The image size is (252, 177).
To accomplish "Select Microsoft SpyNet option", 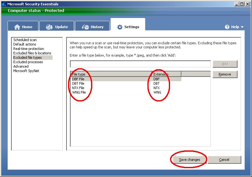I will (x=26, y=71).
